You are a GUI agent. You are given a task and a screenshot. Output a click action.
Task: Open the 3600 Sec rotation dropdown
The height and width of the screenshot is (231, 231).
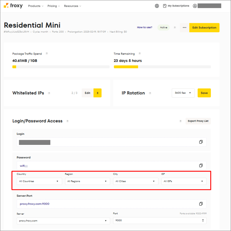(x=183, y=93)
